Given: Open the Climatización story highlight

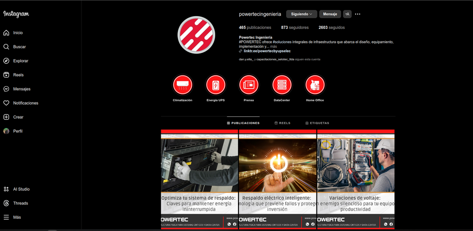Looking at the screenshot, I should click(183, 85).
